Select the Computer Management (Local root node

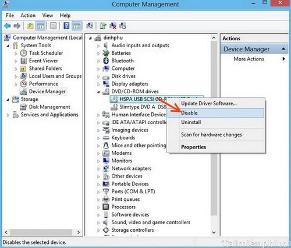[x=47, y=37]
